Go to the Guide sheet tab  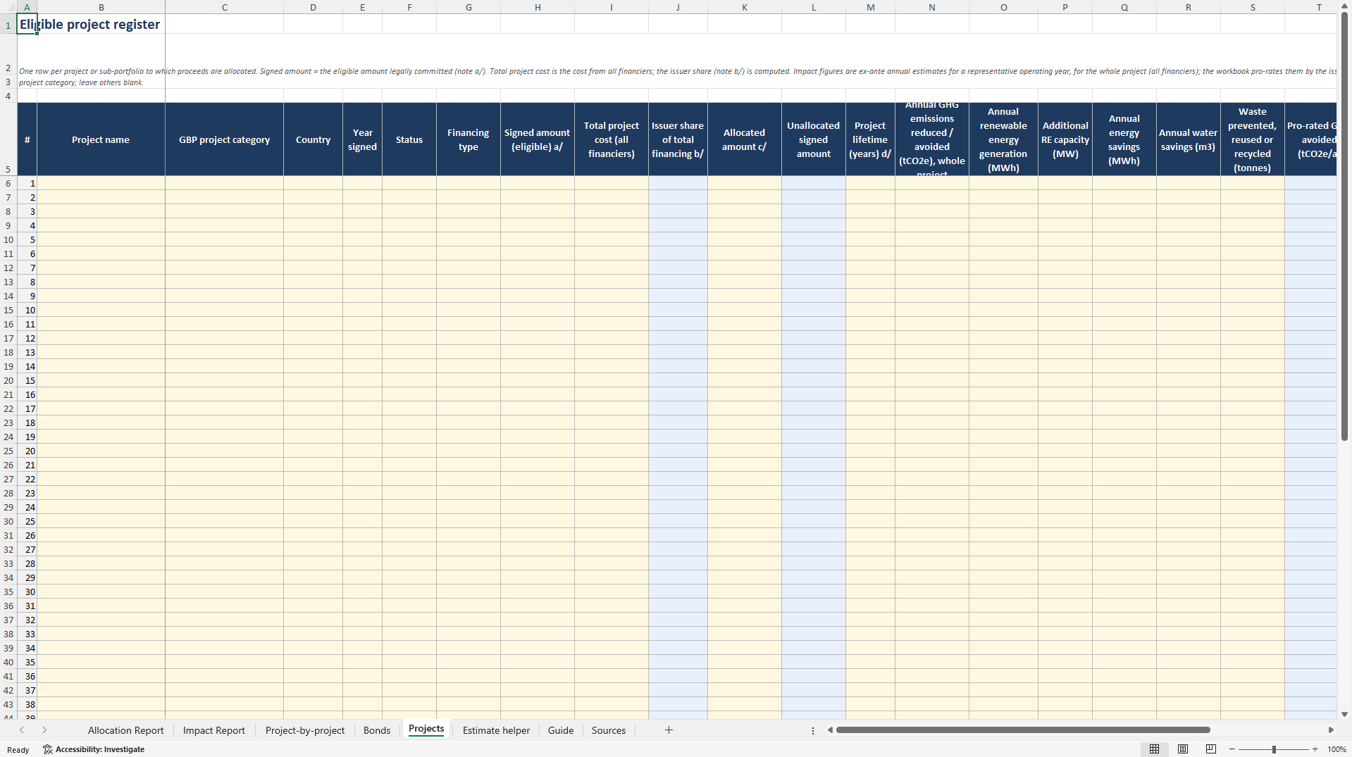(561, 730)
